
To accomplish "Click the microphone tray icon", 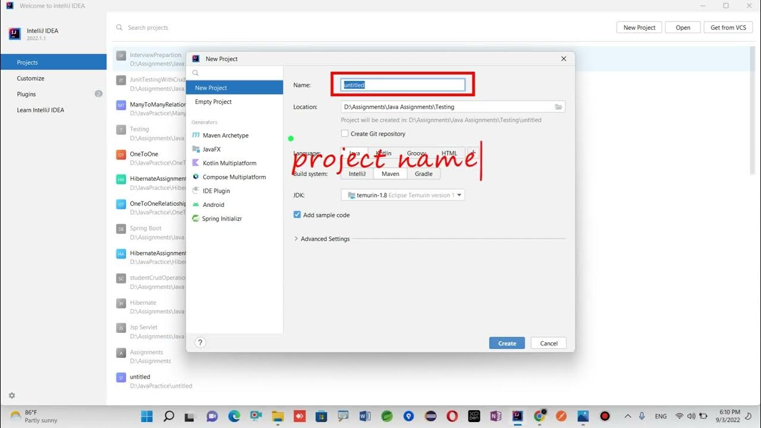I will pos(642,416).
